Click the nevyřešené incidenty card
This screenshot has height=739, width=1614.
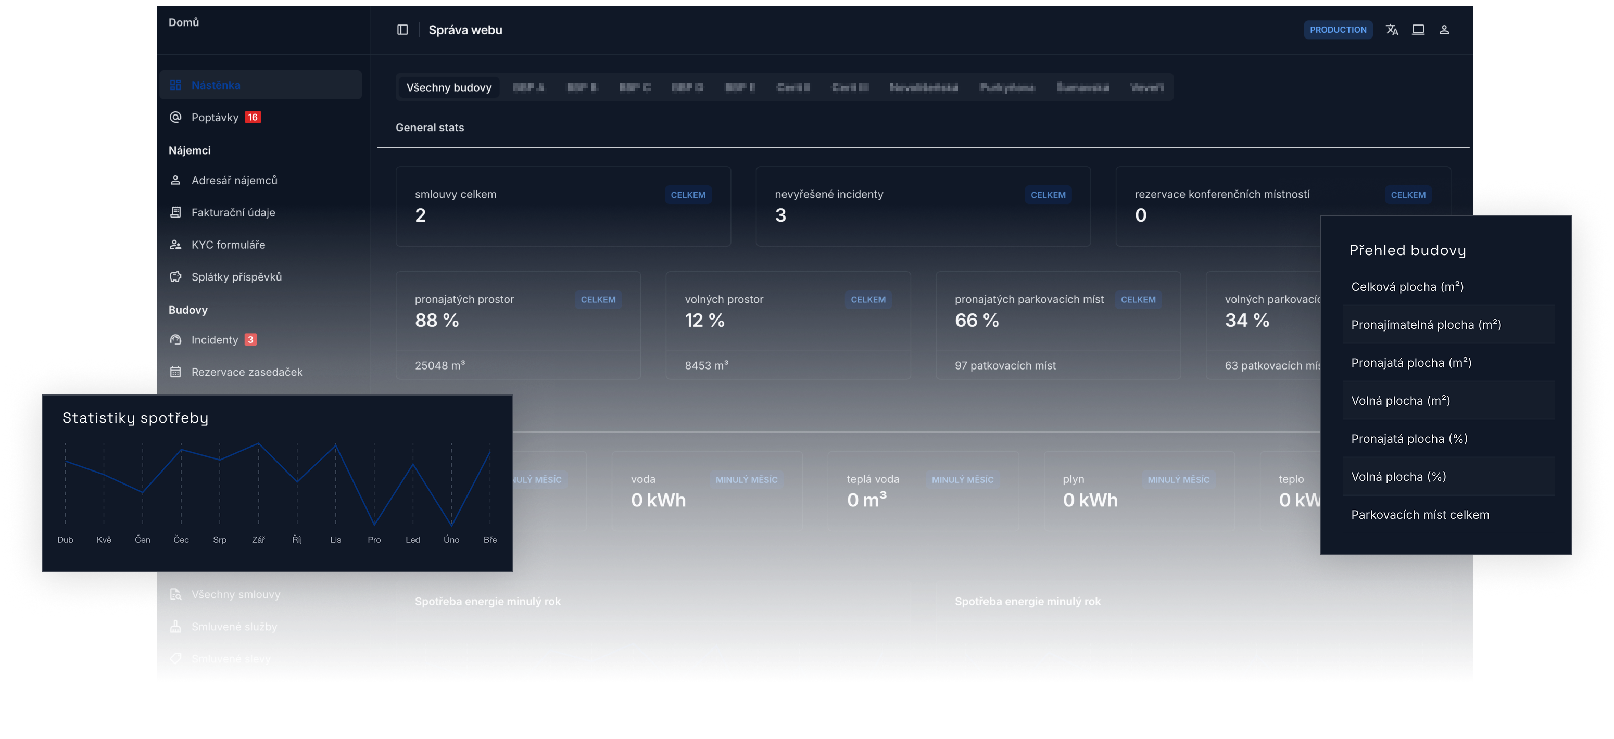[x=923, y=206]
